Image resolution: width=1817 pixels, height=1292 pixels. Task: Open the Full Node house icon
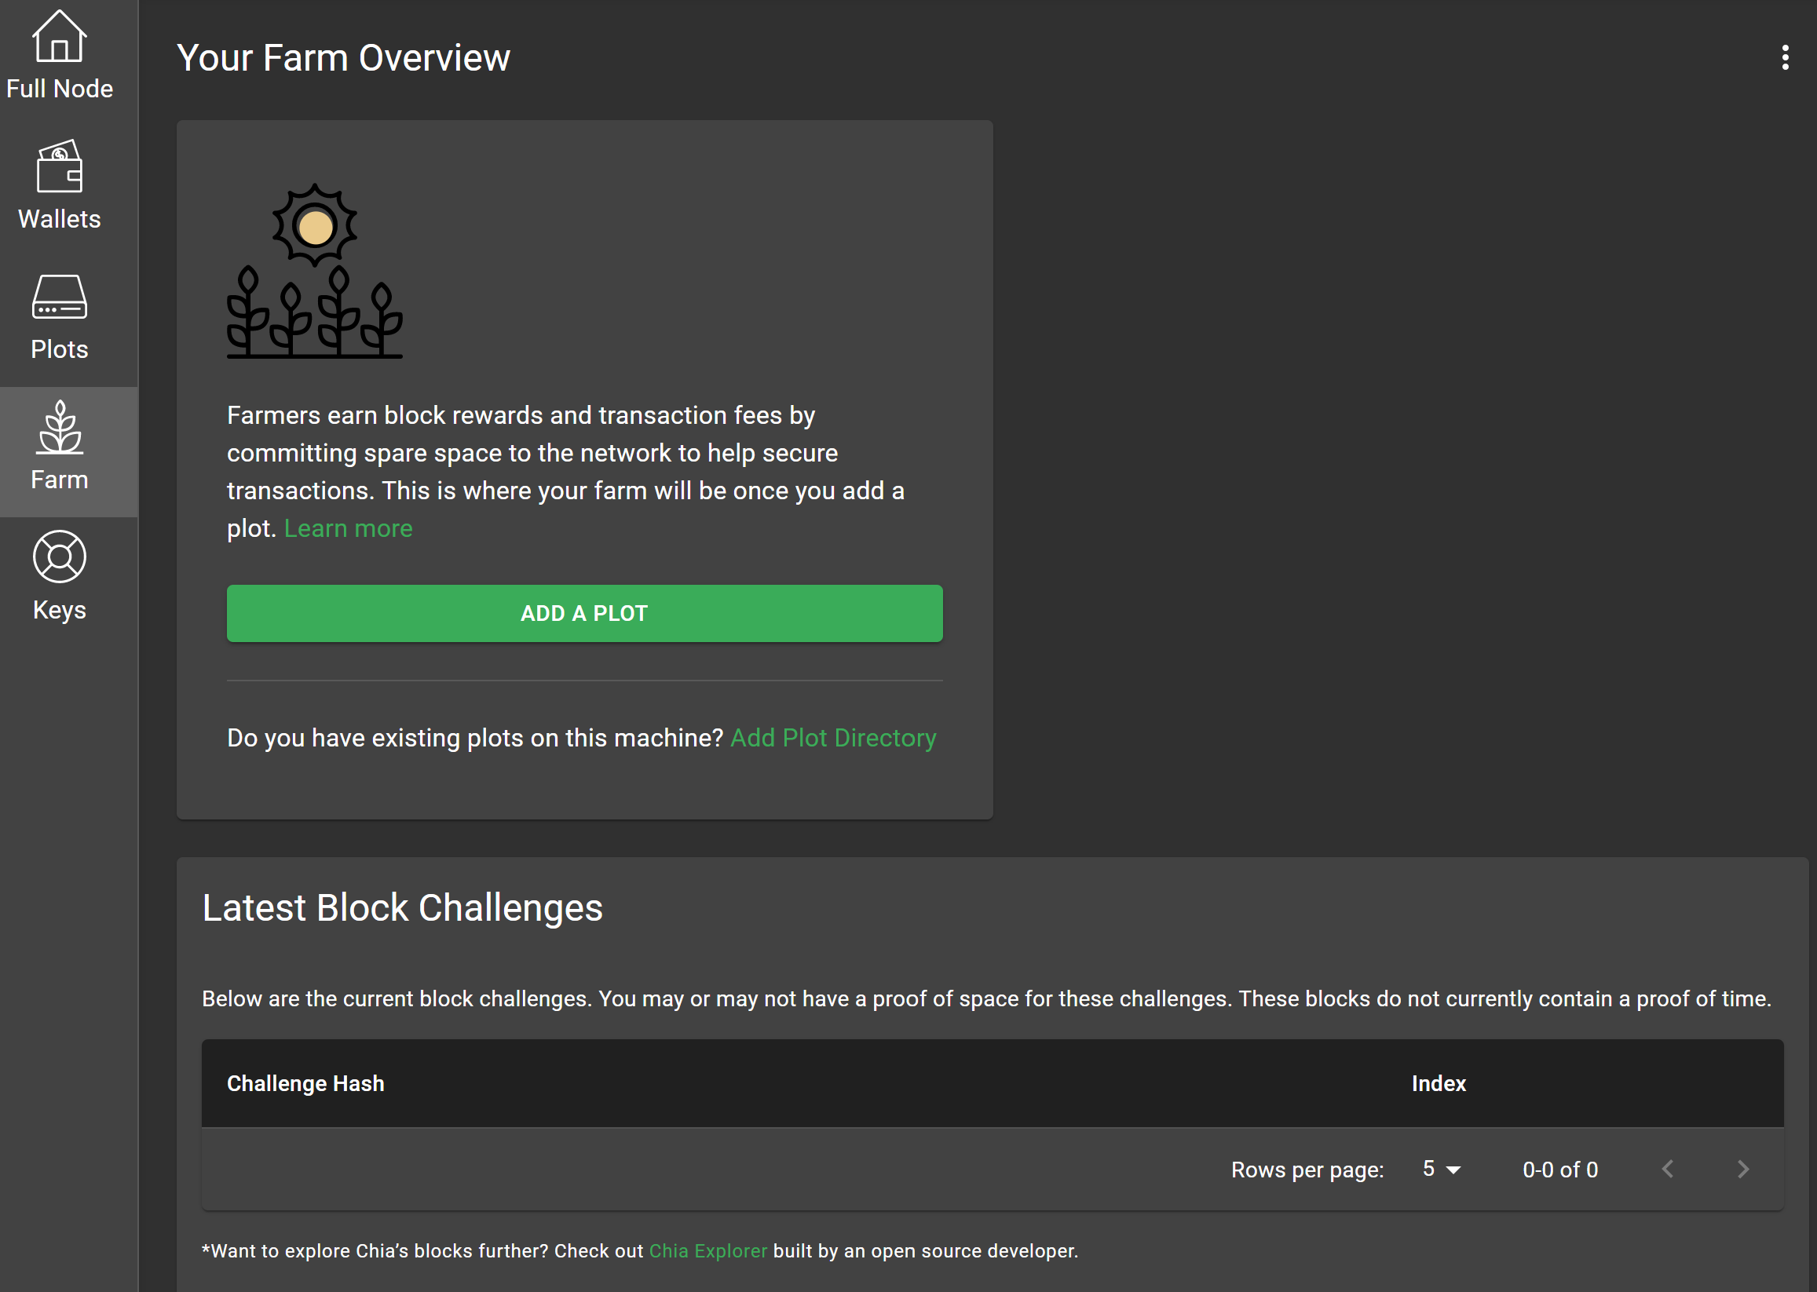pos(59,36)
